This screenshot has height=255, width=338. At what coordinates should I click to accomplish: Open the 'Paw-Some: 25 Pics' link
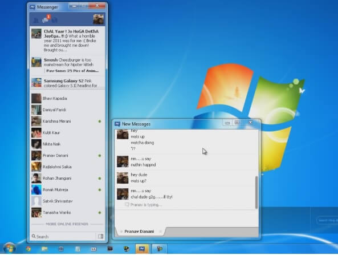point(72,71)
